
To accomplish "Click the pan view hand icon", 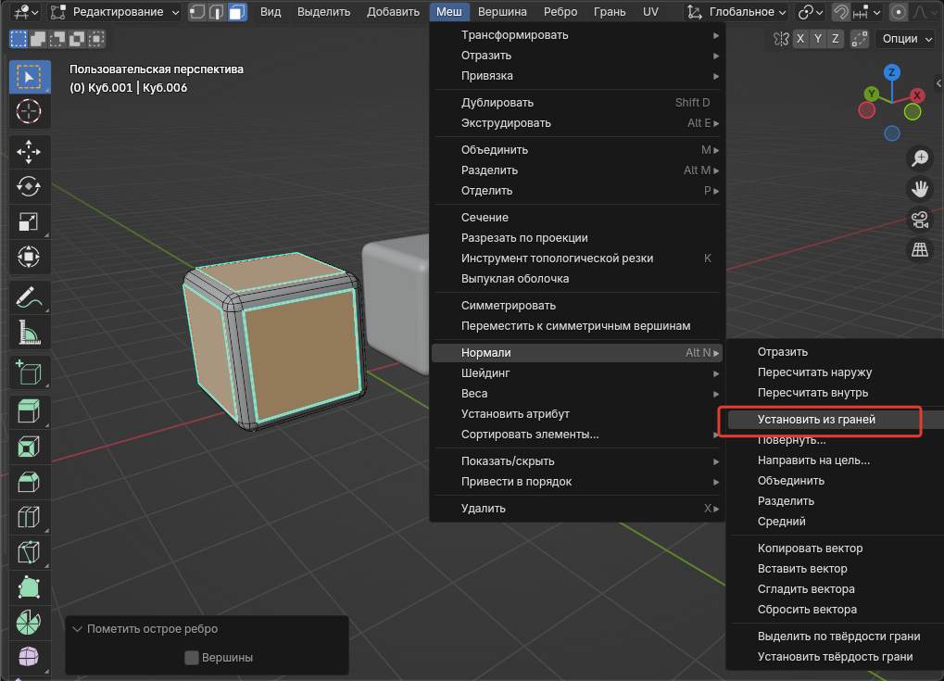I will (919, 189).
